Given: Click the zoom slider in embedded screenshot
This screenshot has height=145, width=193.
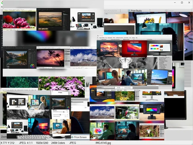Looking at the screenshot, I should coord(108,87).
